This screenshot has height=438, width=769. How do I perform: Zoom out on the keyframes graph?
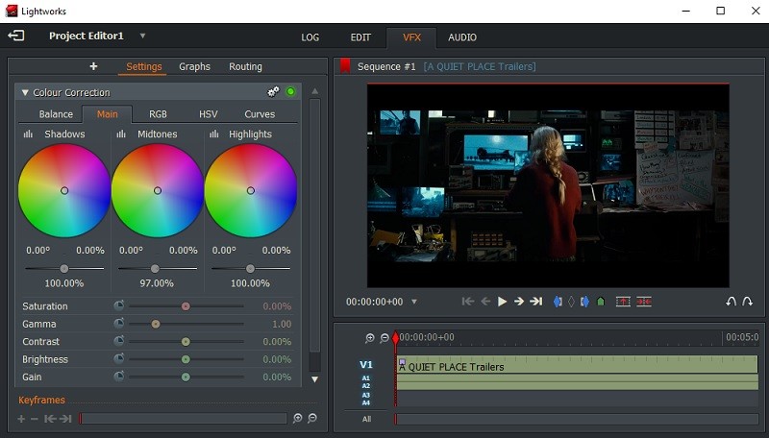[312, 418]
